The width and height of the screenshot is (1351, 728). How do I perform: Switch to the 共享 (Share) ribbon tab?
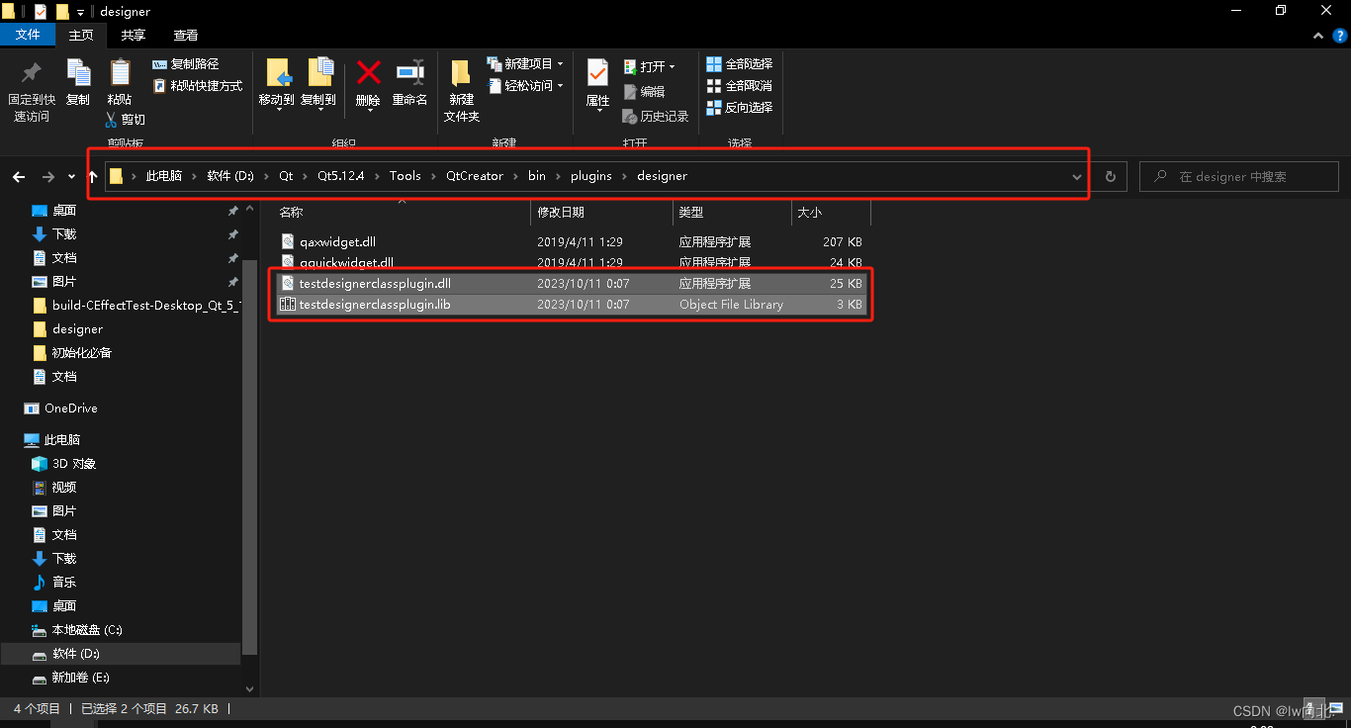coord(134,35)
